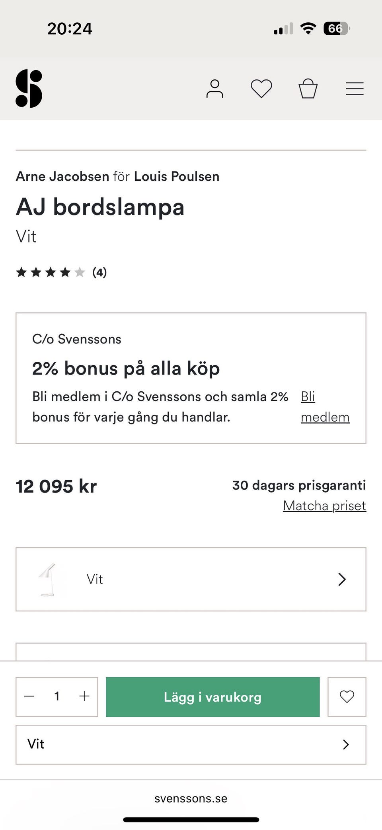Image resolution: width=382 pixels, height=830 pixels.
Task: Open the user account icon
Action: point(214,89)
